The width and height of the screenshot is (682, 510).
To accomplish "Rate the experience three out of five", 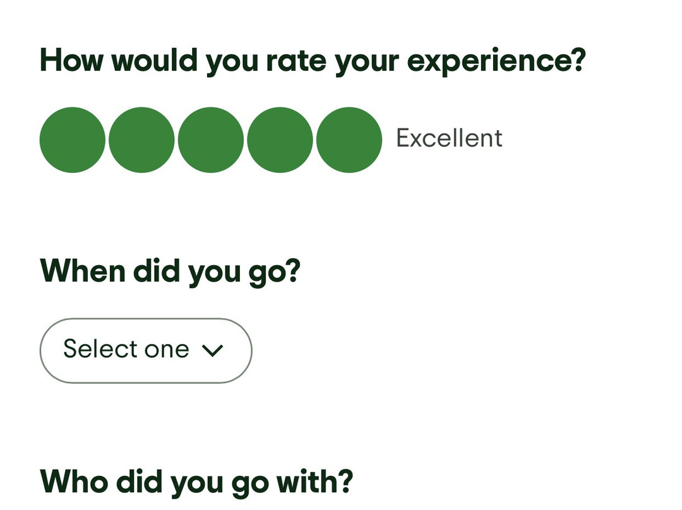I will click(x=210, y=139).
